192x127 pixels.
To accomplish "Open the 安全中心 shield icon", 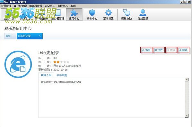I will [92, 14].
